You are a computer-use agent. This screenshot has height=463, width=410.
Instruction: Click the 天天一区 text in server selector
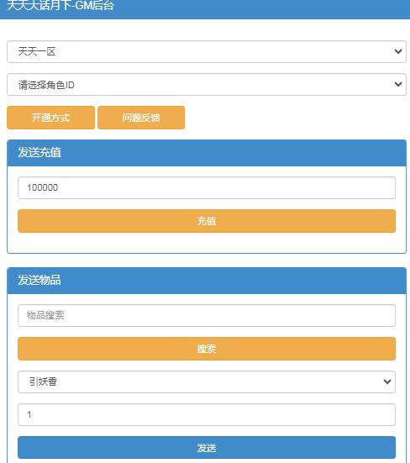[x=37, y=51]
